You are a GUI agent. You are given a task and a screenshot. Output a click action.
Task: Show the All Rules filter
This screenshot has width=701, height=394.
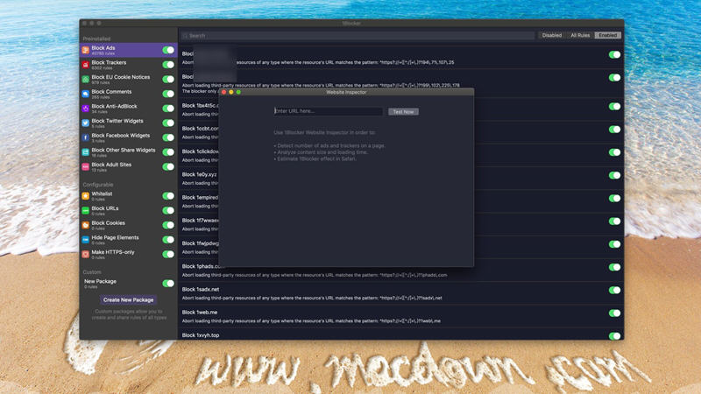click(x=580, y=35)
